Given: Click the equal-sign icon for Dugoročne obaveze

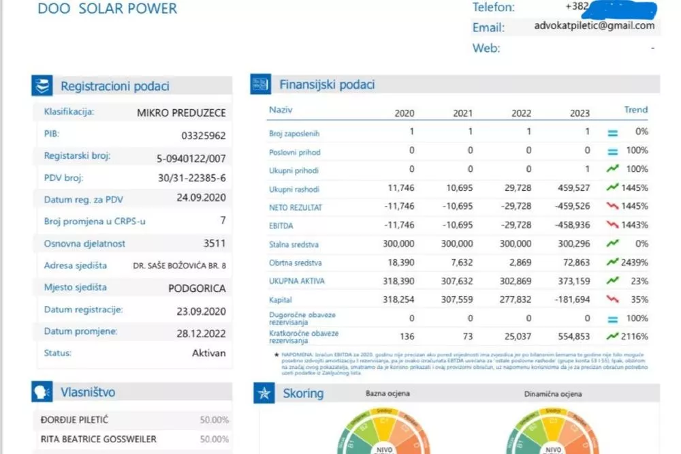Looking at the screenshot, I should pyautogui.click(x=612, y=318).
